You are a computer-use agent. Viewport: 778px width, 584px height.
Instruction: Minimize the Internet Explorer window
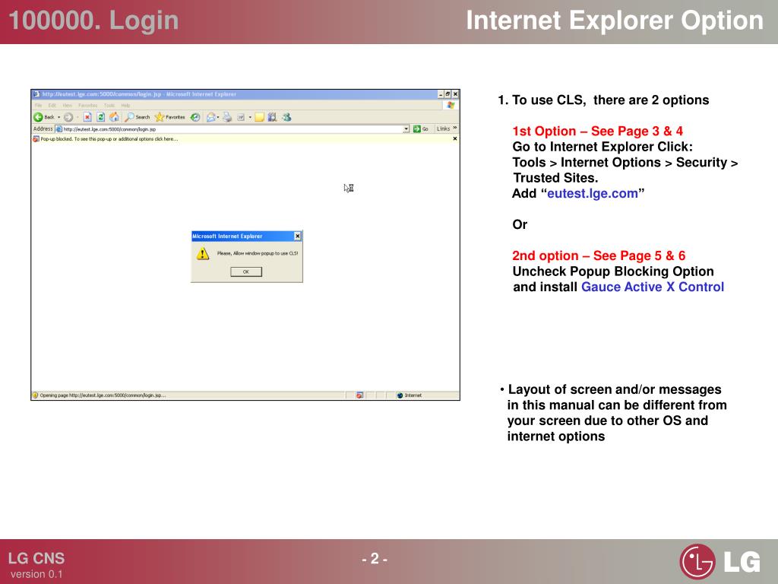click(441, 94)
